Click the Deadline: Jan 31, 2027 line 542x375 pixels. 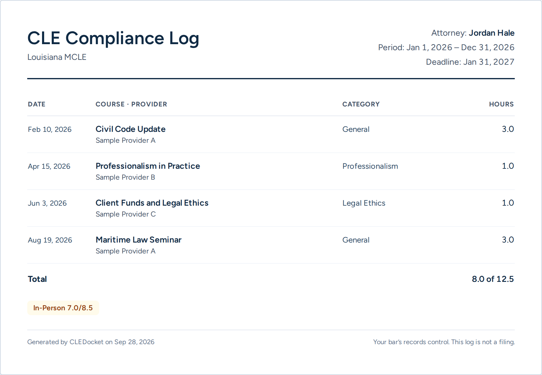(x=470, y=62)
